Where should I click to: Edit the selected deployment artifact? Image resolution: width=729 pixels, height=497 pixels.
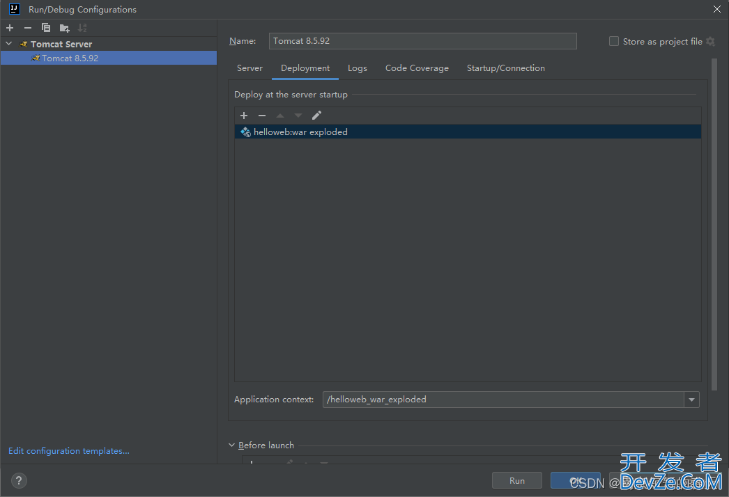point(316,115)
